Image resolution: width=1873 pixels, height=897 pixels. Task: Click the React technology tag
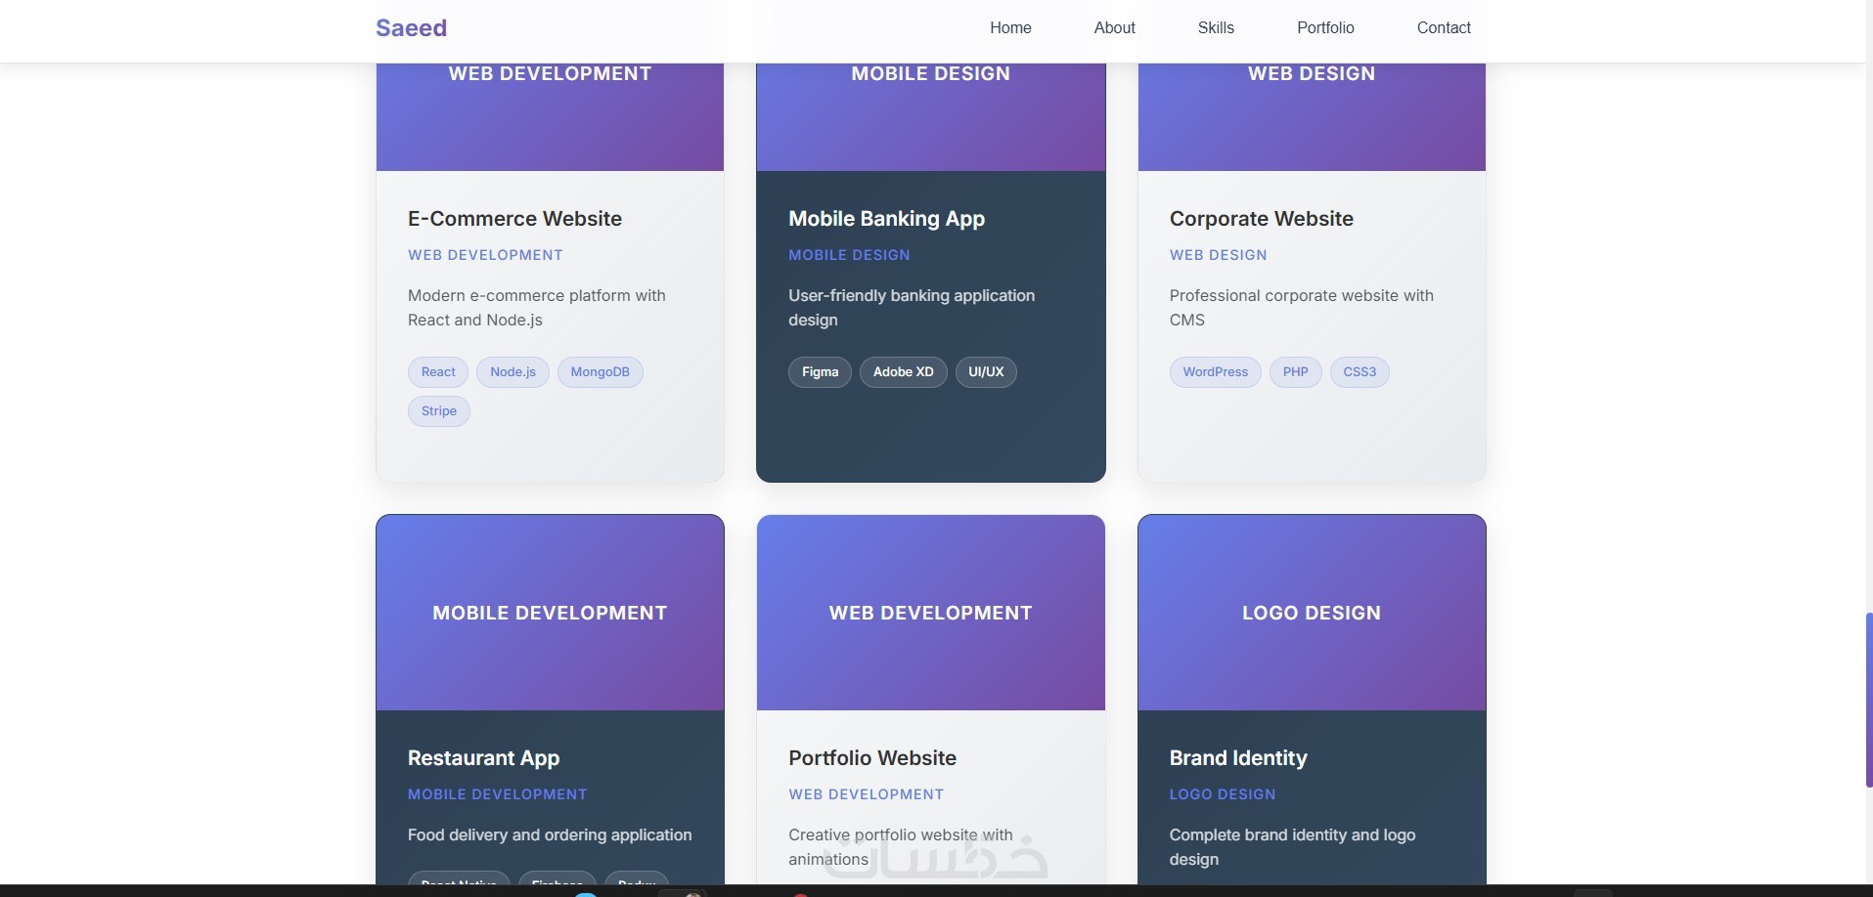[x=438, y=372]
